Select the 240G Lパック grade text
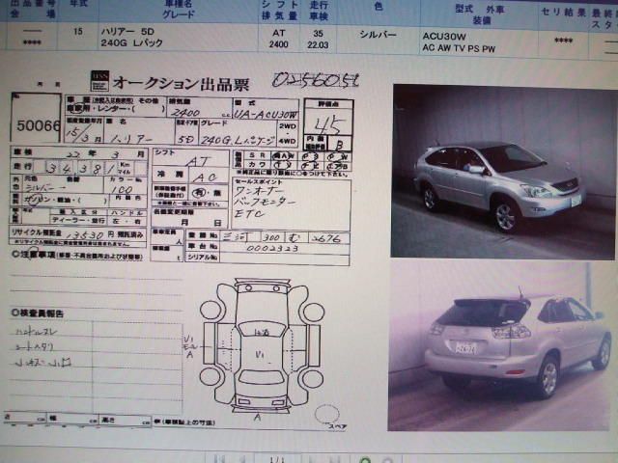618x463 pixels. click(x=131, y=42)
